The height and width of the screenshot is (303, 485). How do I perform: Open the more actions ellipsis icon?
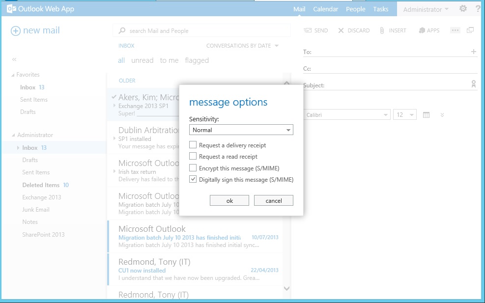tap(455, 30)
